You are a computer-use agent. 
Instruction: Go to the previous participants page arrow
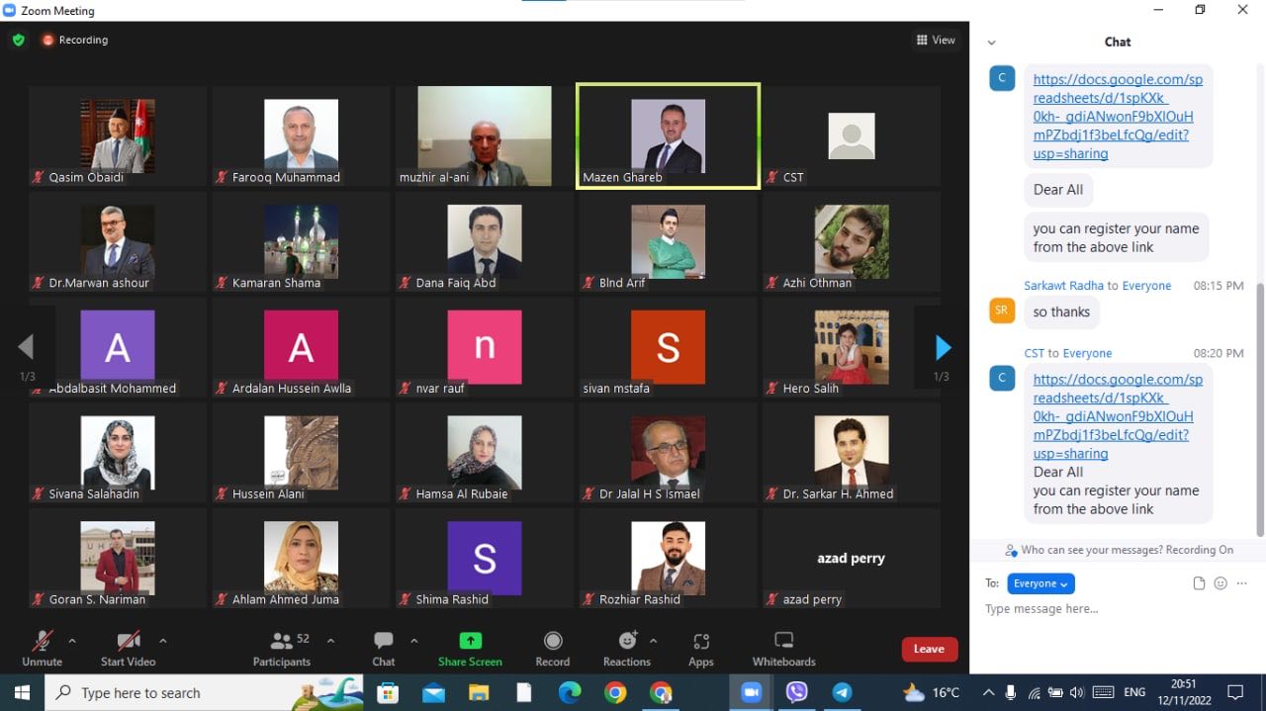tap(26, 346)
